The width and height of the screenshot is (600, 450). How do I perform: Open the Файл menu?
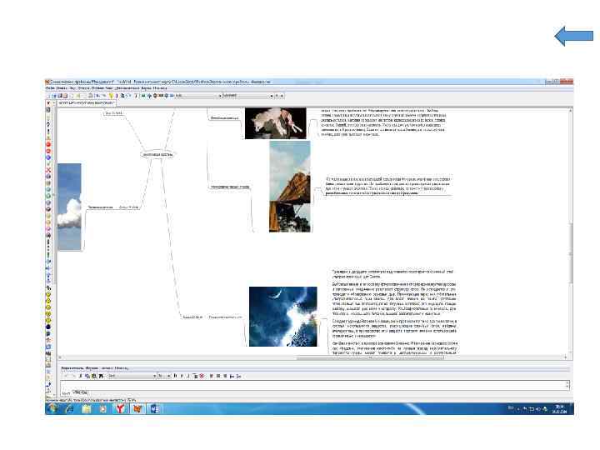tap(50, 88)
